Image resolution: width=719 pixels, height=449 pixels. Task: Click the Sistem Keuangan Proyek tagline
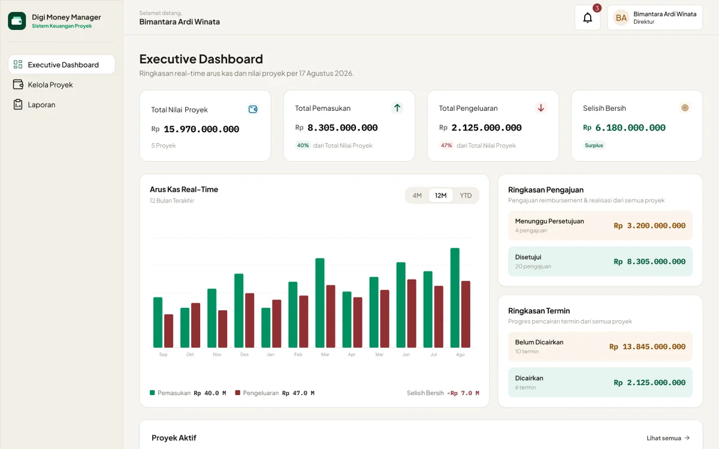(x=62, y=26)
